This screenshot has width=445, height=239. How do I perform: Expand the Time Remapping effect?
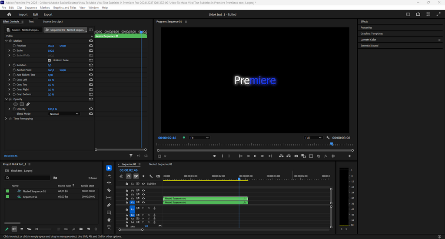click(6, 119)
